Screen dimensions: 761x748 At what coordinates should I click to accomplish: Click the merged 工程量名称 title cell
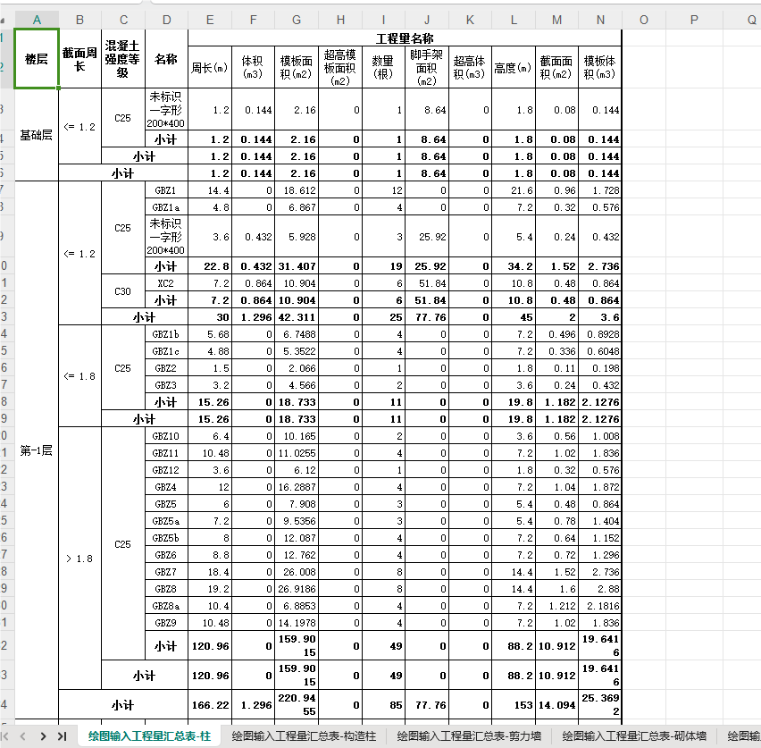click(x=405, y=38)
